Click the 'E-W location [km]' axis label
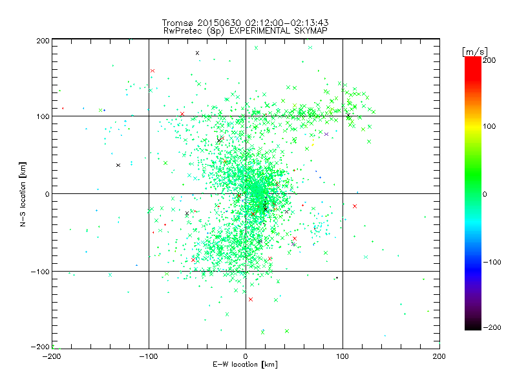The image size is (517, 388). (x=245, y=365)
